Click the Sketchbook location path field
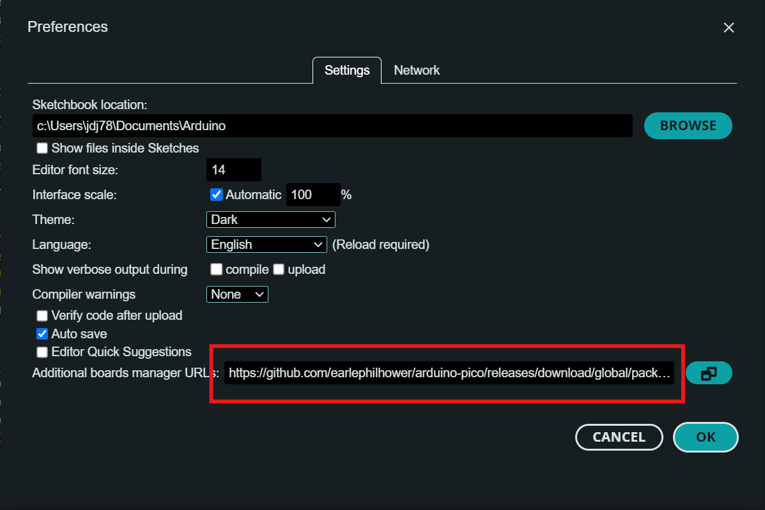 coord(332,126)
